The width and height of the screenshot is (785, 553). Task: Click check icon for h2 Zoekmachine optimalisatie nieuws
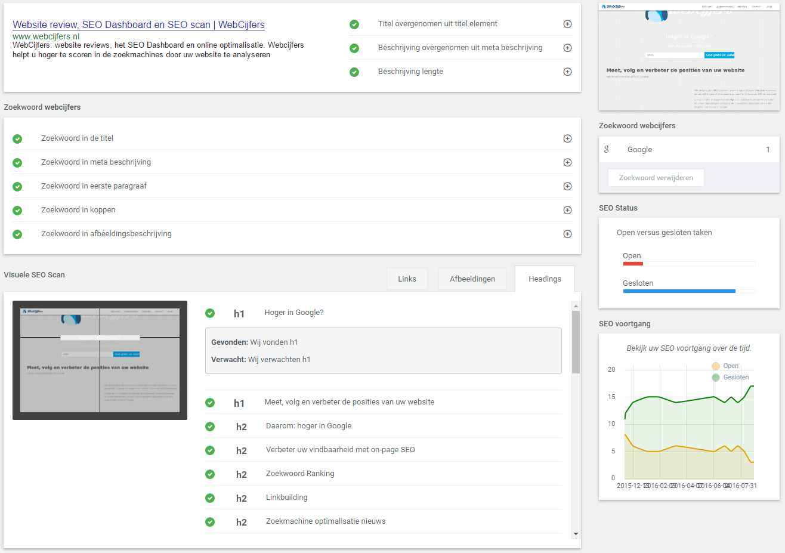pos(210,522)
